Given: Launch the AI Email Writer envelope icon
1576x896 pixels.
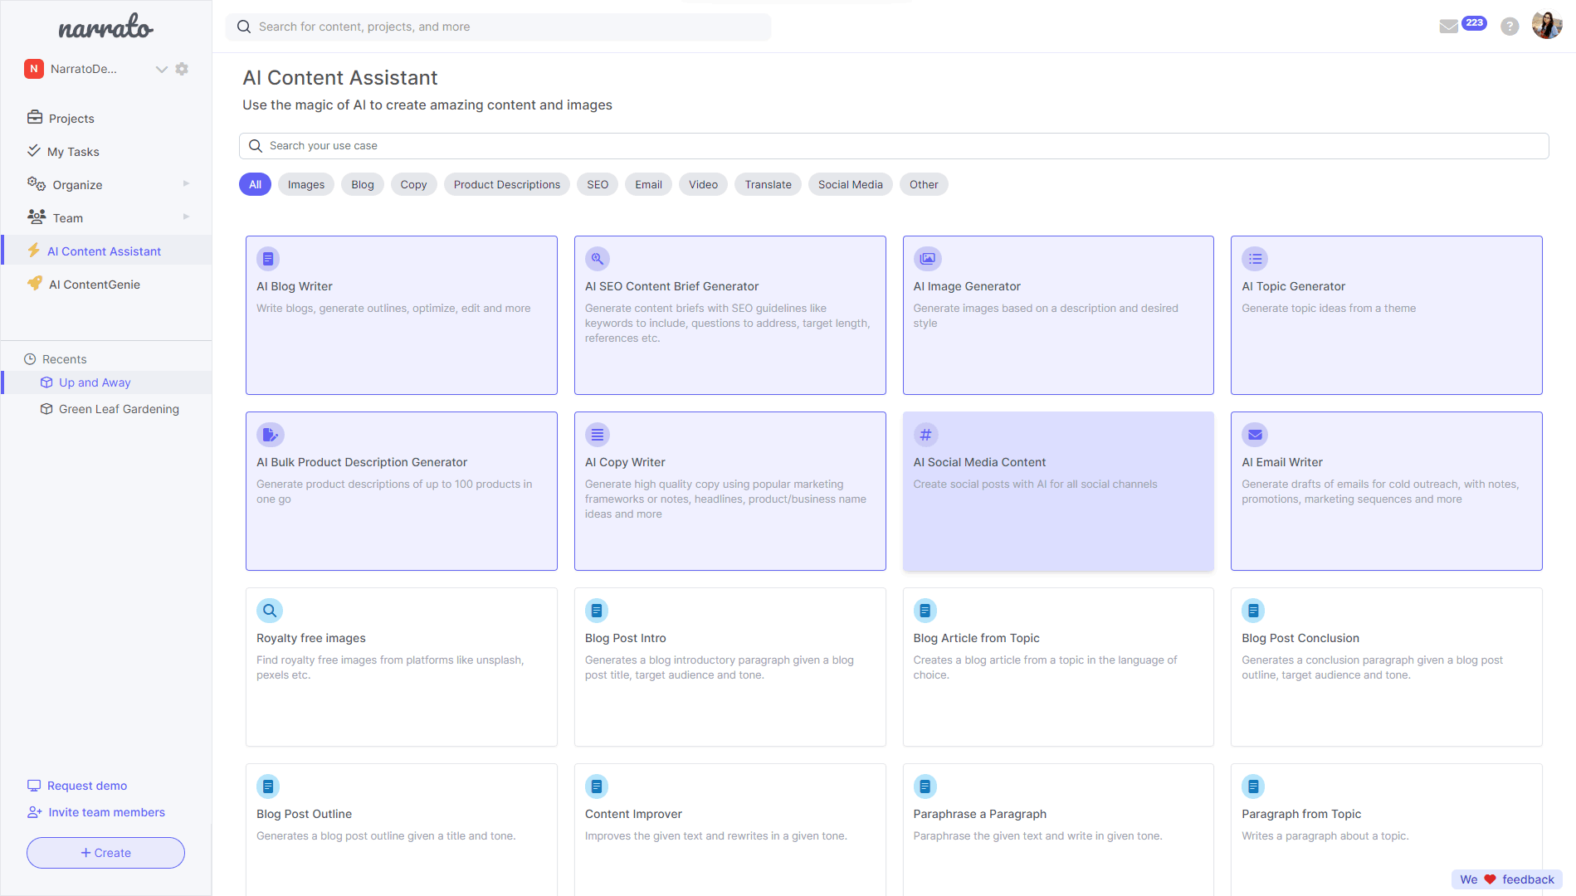Looking at the screenshot, I should [1255, 434].
